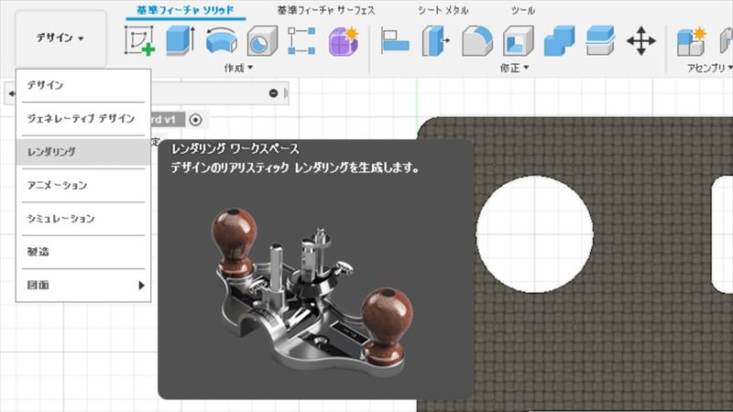Choose 図面 workspace entry
Image resolution: width=733 pixels, height=412 pixels.
point(83,285)
